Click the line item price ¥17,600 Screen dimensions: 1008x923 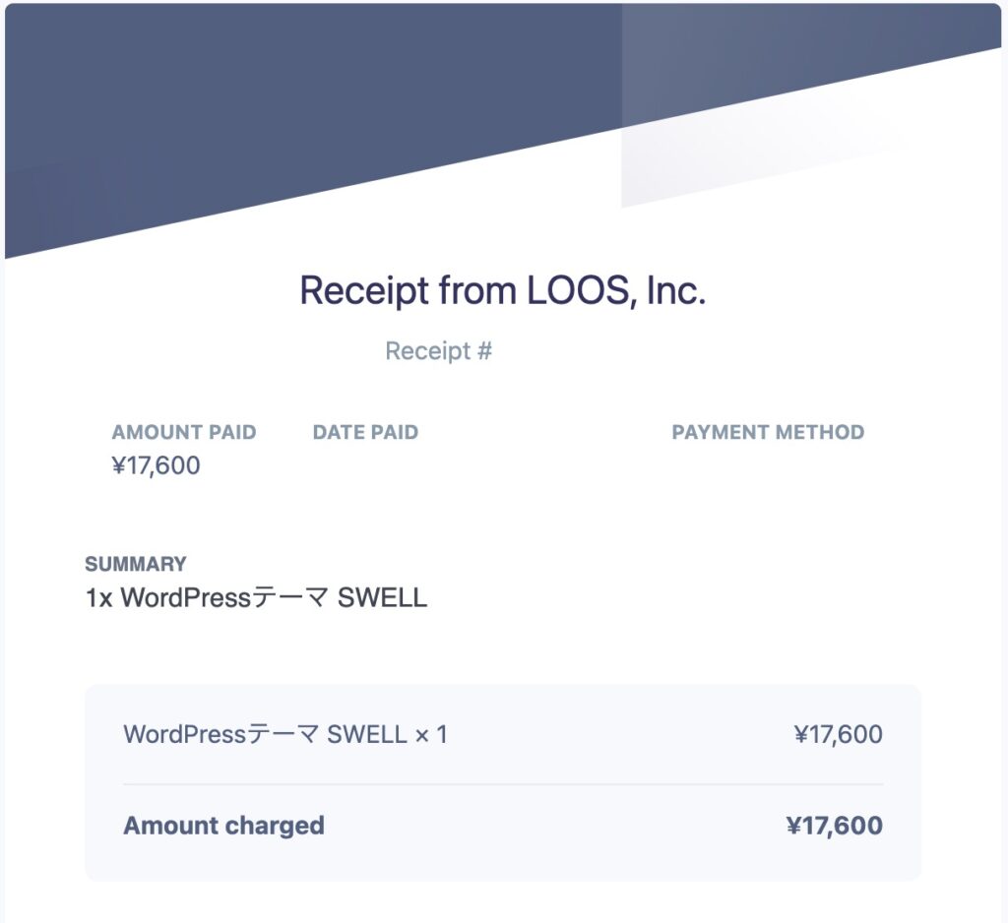838,734
